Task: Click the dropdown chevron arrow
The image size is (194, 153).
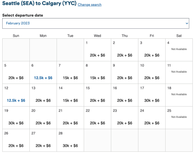Action: pyautogui.click(x=187, y=23)
